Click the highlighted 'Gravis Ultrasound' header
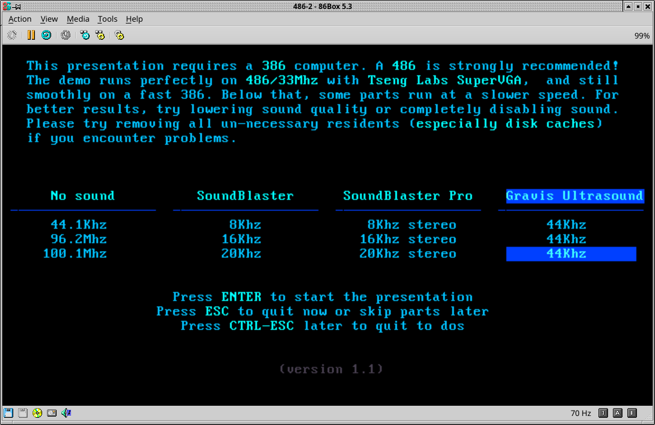Screen dimensions: 655x425 pyautogui.click(x=575, y=196)
